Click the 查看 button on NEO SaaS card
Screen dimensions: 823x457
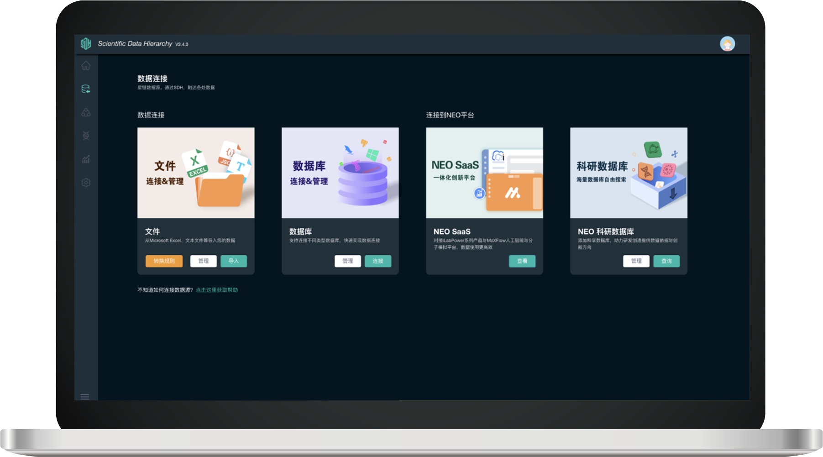[x=522, y=261]
